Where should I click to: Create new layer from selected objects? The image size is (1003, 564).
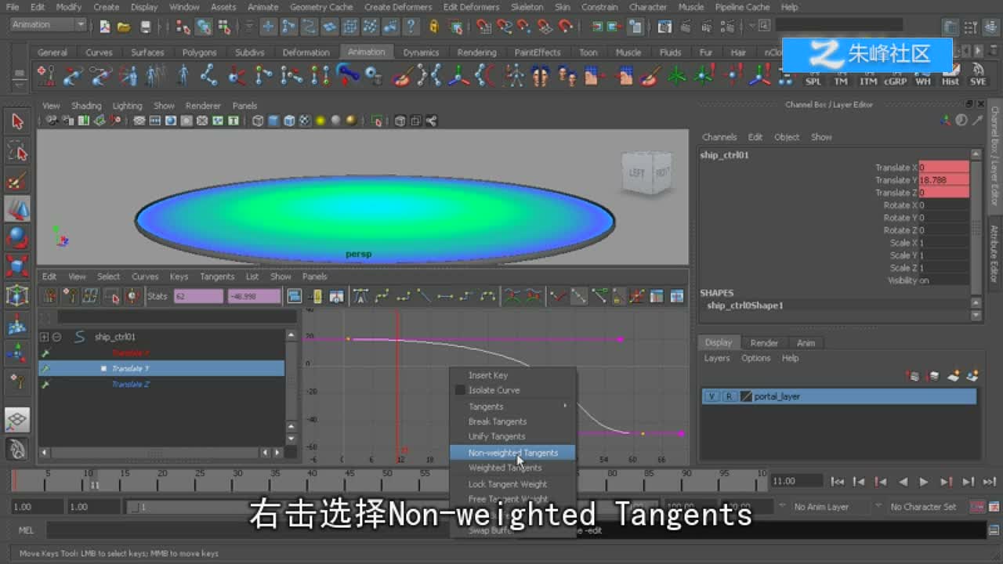(973, 377)
